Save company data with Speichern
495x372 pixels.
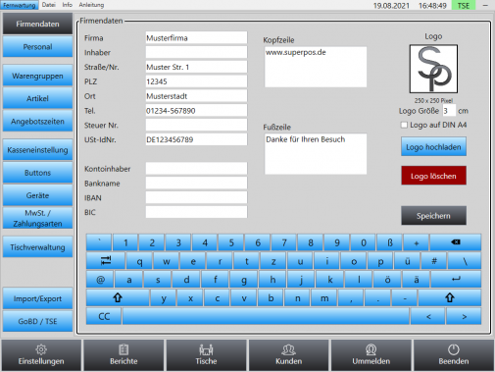point(433,216)
